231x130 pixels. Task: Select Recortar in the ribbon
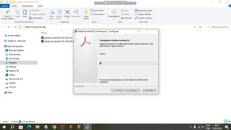tap(34, 10)
